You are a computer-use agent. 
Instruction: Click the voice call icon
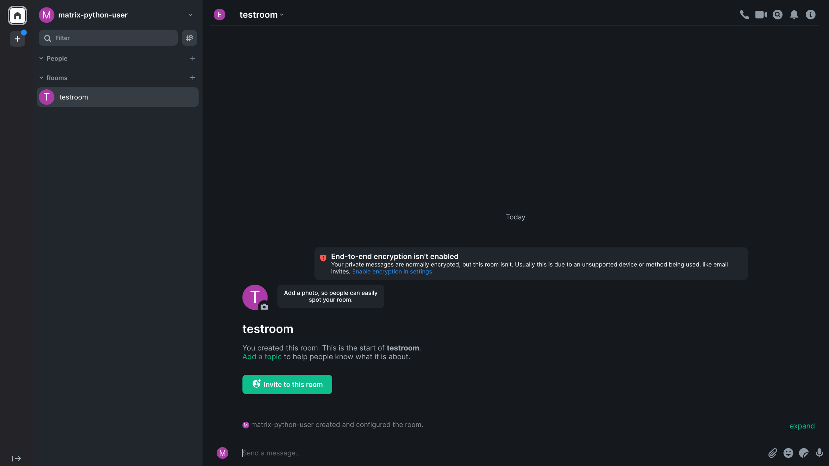click(745, 14)
